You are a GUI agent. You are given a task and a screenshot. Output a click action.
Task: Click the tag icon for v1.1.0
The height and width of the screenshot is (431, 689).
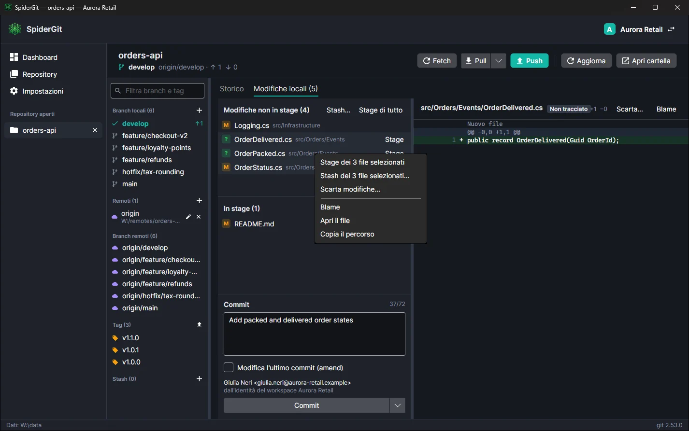pos(115,338)
